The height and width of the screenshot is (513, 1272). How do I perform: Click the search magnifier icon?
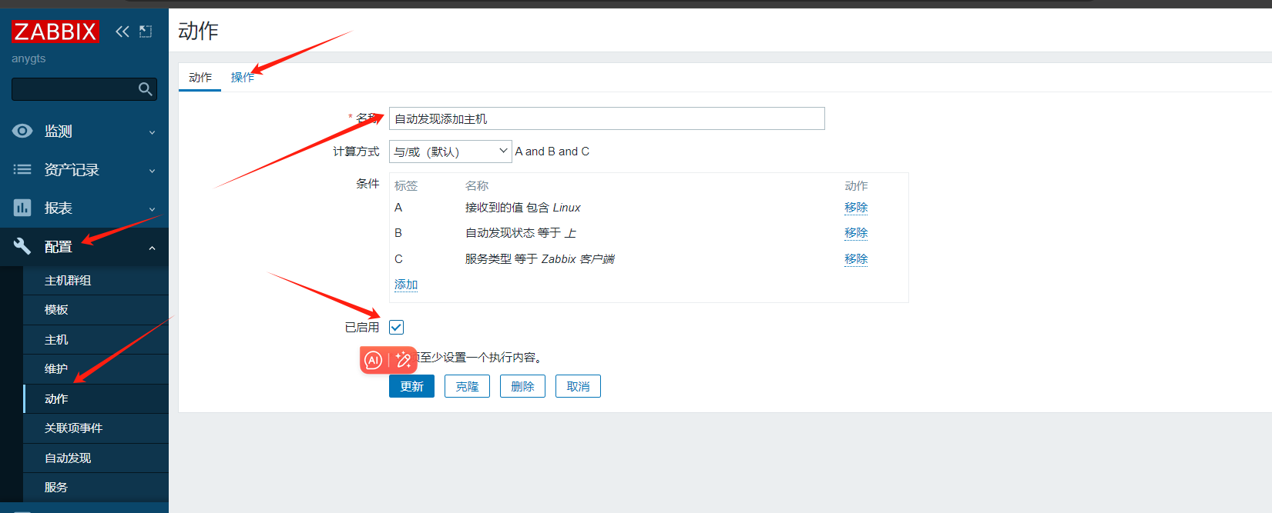(145, 89)
